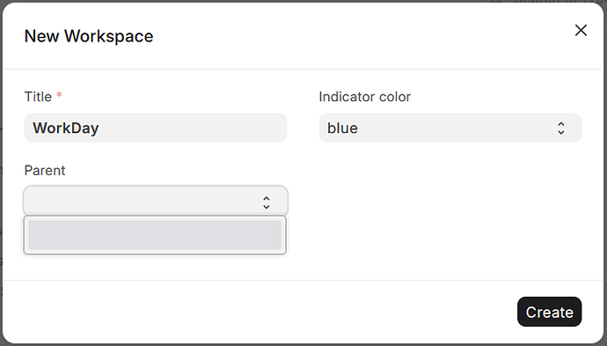
Task: Collapse the open Parent dropdown field
Action: pyautogui.click(x=156, y=201)
